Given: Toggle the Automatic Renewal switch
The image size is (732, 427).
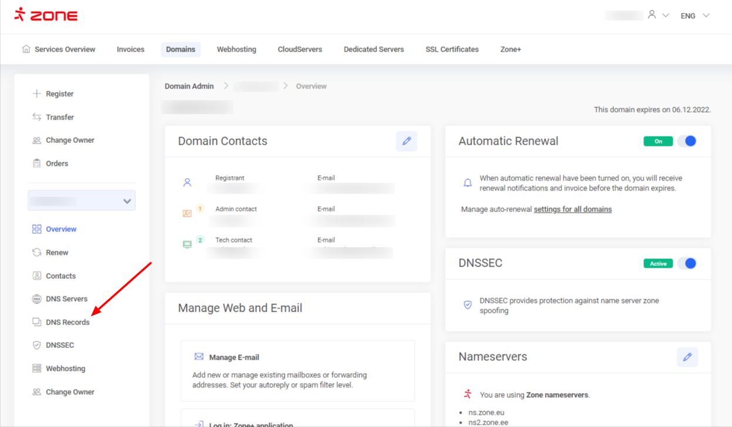Looking at the screenshot, I should [x=687, y=141].
